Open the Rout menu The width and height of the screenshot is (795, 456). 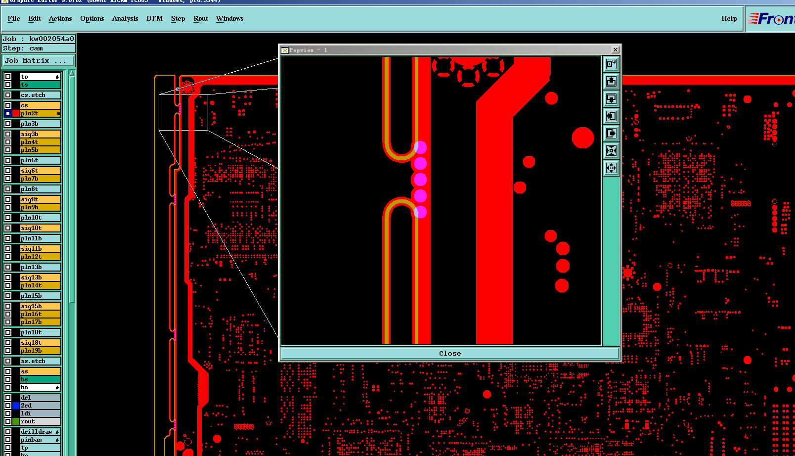[x=201, y=19]
